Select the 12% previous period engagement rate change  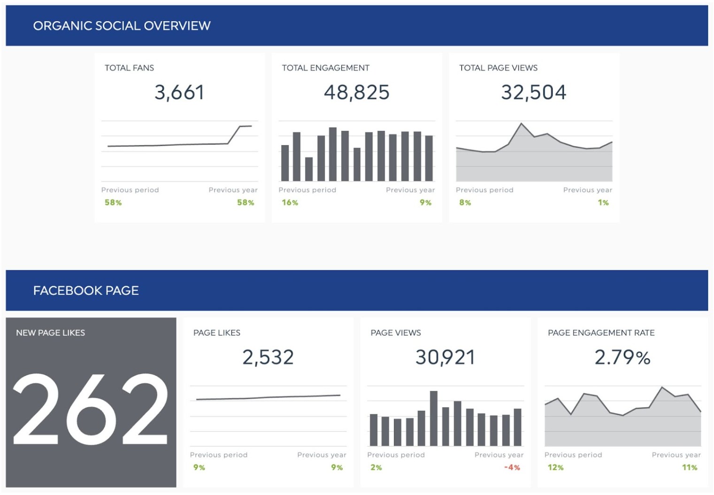555,468
